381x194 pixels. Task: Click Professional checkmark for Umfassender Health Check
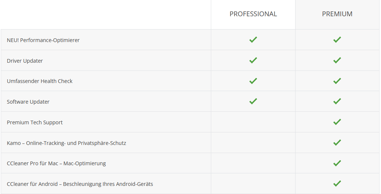(x=253, y=81)
